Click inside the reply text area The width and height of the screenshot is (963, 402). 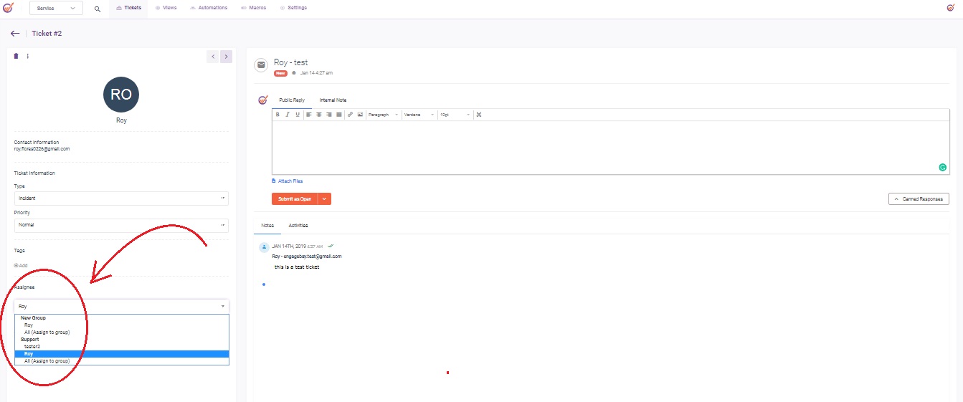pos(609,147)
